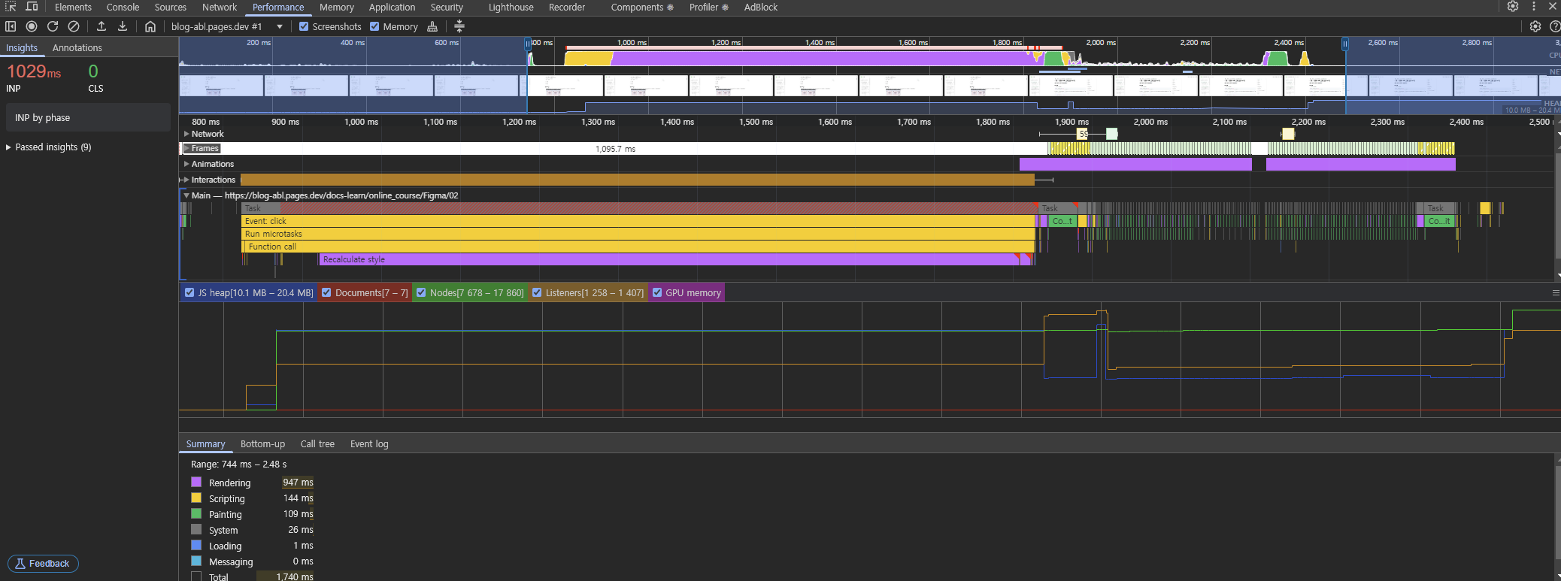This screenshot has width=1561, height=581.
Task: Toggle the Memory checkbox in toolbar
Action: [374, 26]
